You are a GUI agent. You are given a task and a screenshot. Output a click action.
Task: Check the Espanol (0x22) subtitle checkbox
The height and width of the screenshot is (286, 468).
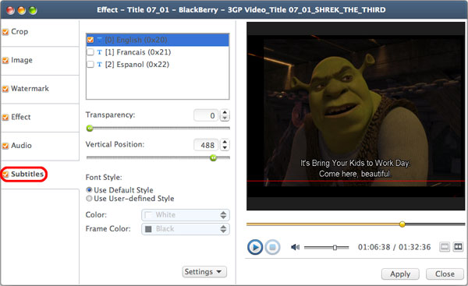click(90, 65)
